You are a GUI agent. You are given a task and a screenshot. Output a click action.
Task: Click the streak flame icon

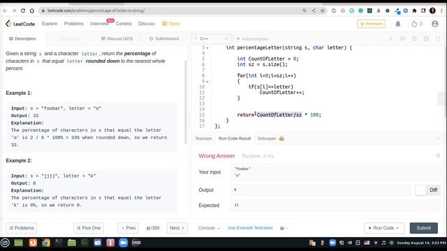tap(414, 24)
